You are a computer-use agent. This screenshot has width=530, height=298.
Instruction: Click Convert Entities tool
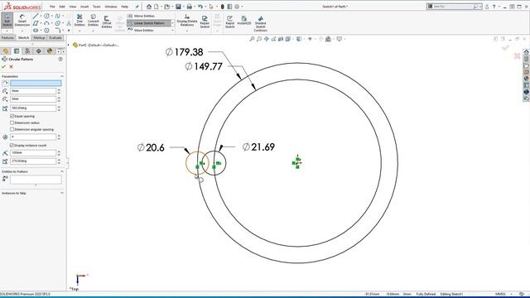point(93,20)
